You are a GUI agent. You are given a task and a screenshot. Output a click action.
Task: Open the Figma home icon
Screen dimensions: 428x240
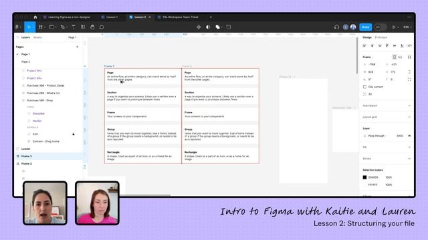(35, 17)
